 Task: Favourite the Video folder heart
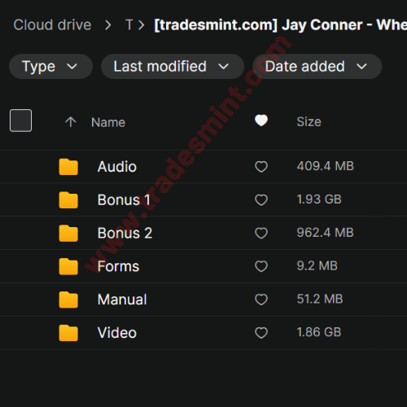(x=261, y=333)
